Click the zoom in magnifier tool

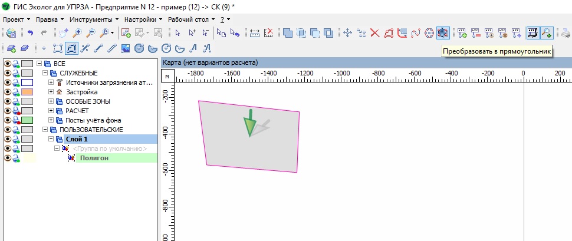[77, 34]
